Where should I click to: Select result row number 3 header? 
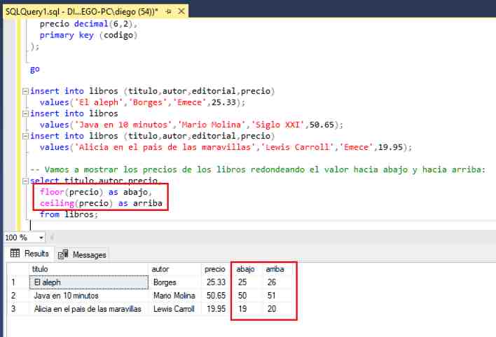18,309
